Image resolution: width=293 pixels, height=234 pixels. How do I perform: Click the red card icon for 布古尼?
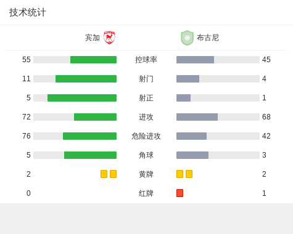point(180,193)
